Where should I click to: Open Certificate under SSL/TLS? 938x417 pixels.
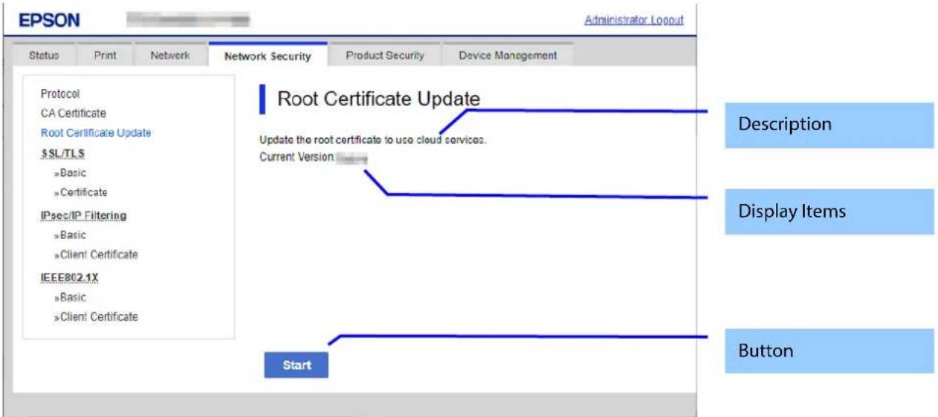(x=80, y=192)
